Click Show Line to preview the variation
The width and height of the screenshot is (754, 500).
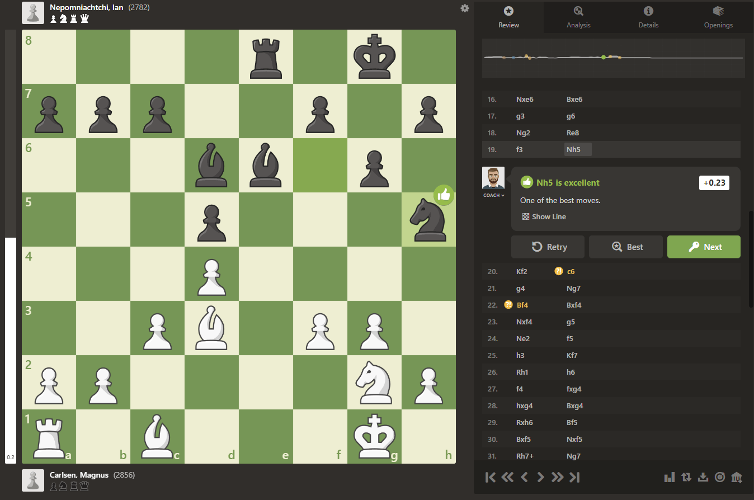[x=544, y=216]
